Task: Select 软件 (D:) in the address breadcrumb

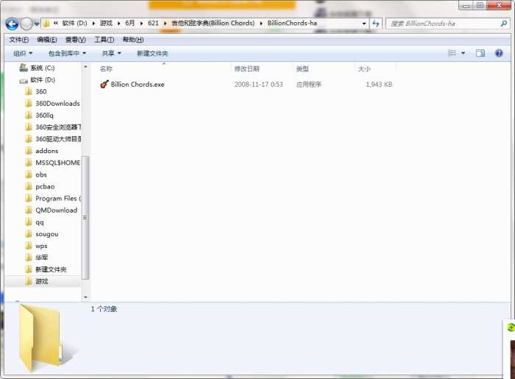Action: coord(74,23)
